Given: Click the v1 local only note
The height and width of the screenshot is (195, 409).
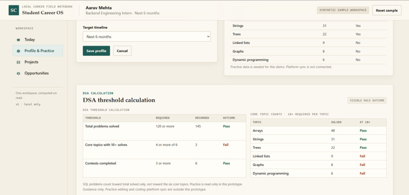Looking at the screenshot, I should [28, 104].
